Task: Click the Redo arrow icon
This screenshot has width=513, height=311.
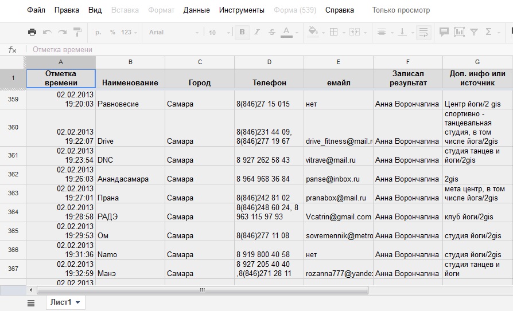Action: coord(62,32)
